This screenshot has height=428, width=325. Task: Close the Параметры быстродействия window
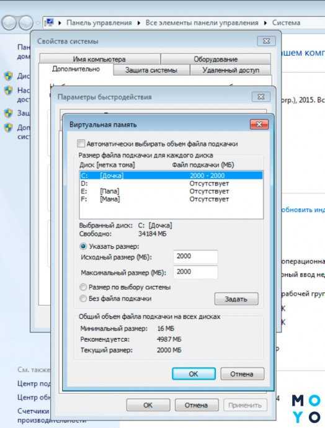click(x=261, y=97)
